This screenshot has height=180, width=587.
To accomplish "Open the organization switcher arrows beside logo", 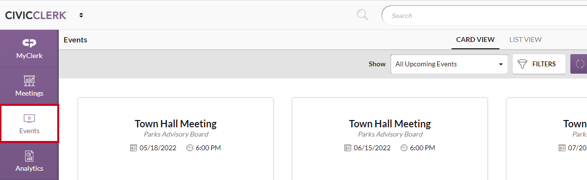I will tap(81, 15).
